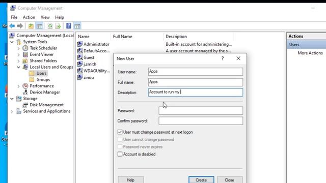The image size is (326, 183).
Task: Open the View menu
Action: click(45, 17)
